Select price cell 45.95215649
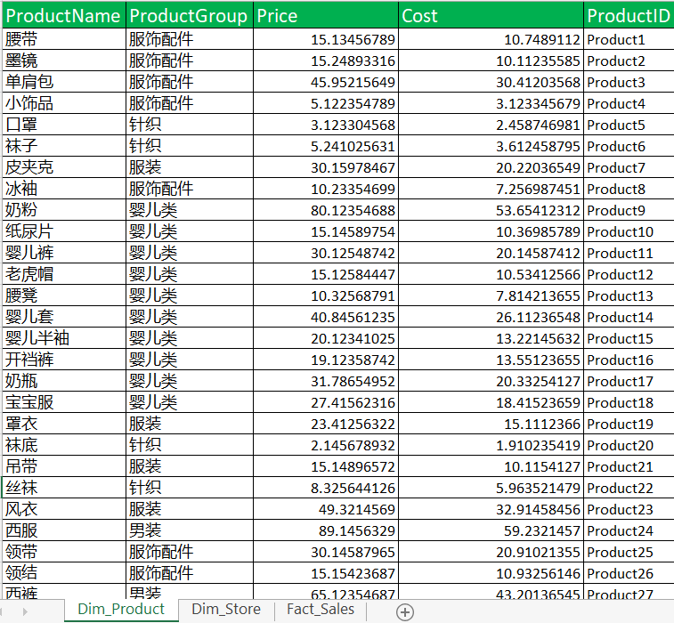 click(326, 82)
